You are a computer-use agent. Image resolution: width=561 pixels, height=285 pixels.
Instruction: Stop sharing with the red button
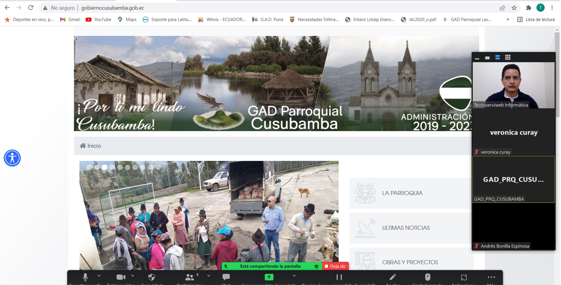point(335,266)
